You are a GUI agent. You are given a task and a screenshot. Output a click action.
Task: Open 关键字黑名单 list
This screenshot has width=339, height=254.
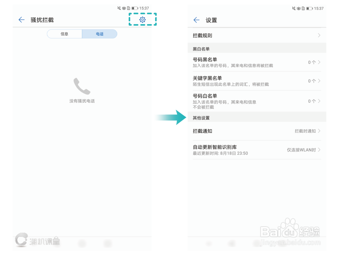coord(257,81)
